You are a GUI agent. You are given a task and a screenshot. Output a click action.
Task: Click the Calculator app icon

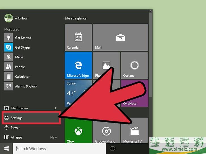pos(9,76)
